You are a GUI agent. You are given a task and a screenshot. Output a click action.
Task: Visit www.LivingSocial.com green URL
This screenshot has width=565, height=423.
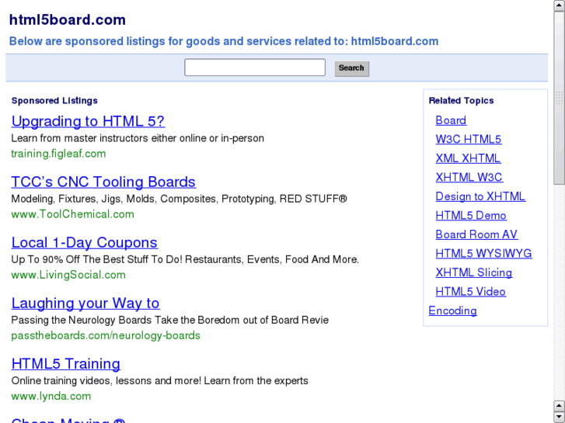tap(68, 275)
